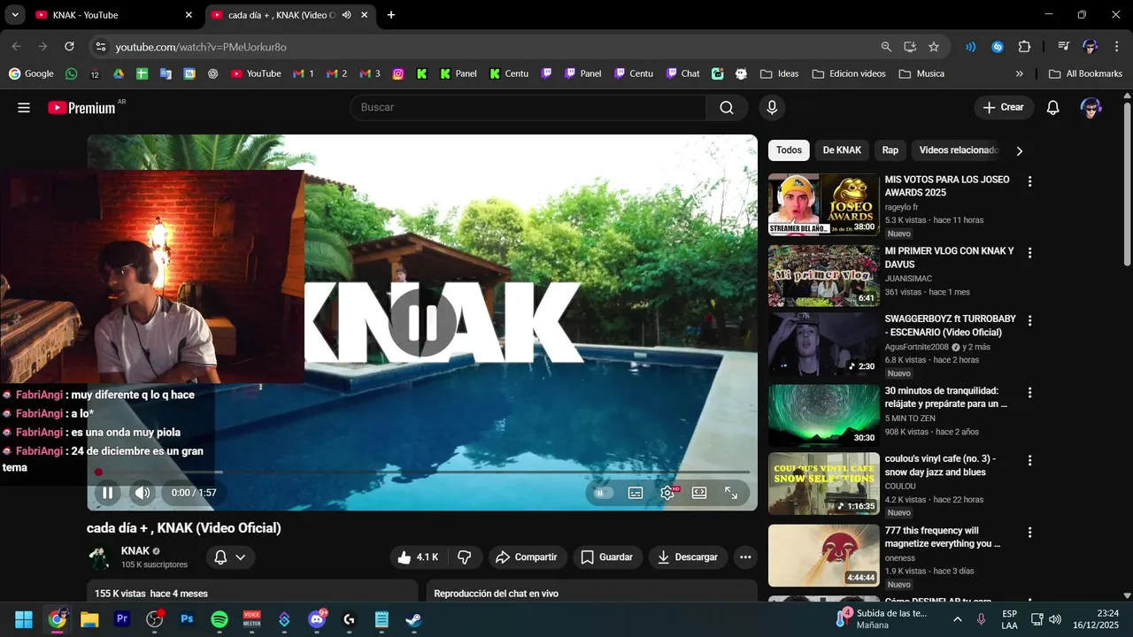Open options for 30 minutos de tranquilidad video
1133x637 pixels.
pos(1029,393)
